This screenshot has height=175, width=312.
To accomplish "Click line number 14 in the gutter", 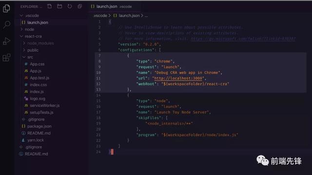I will (x=98, y=95).
